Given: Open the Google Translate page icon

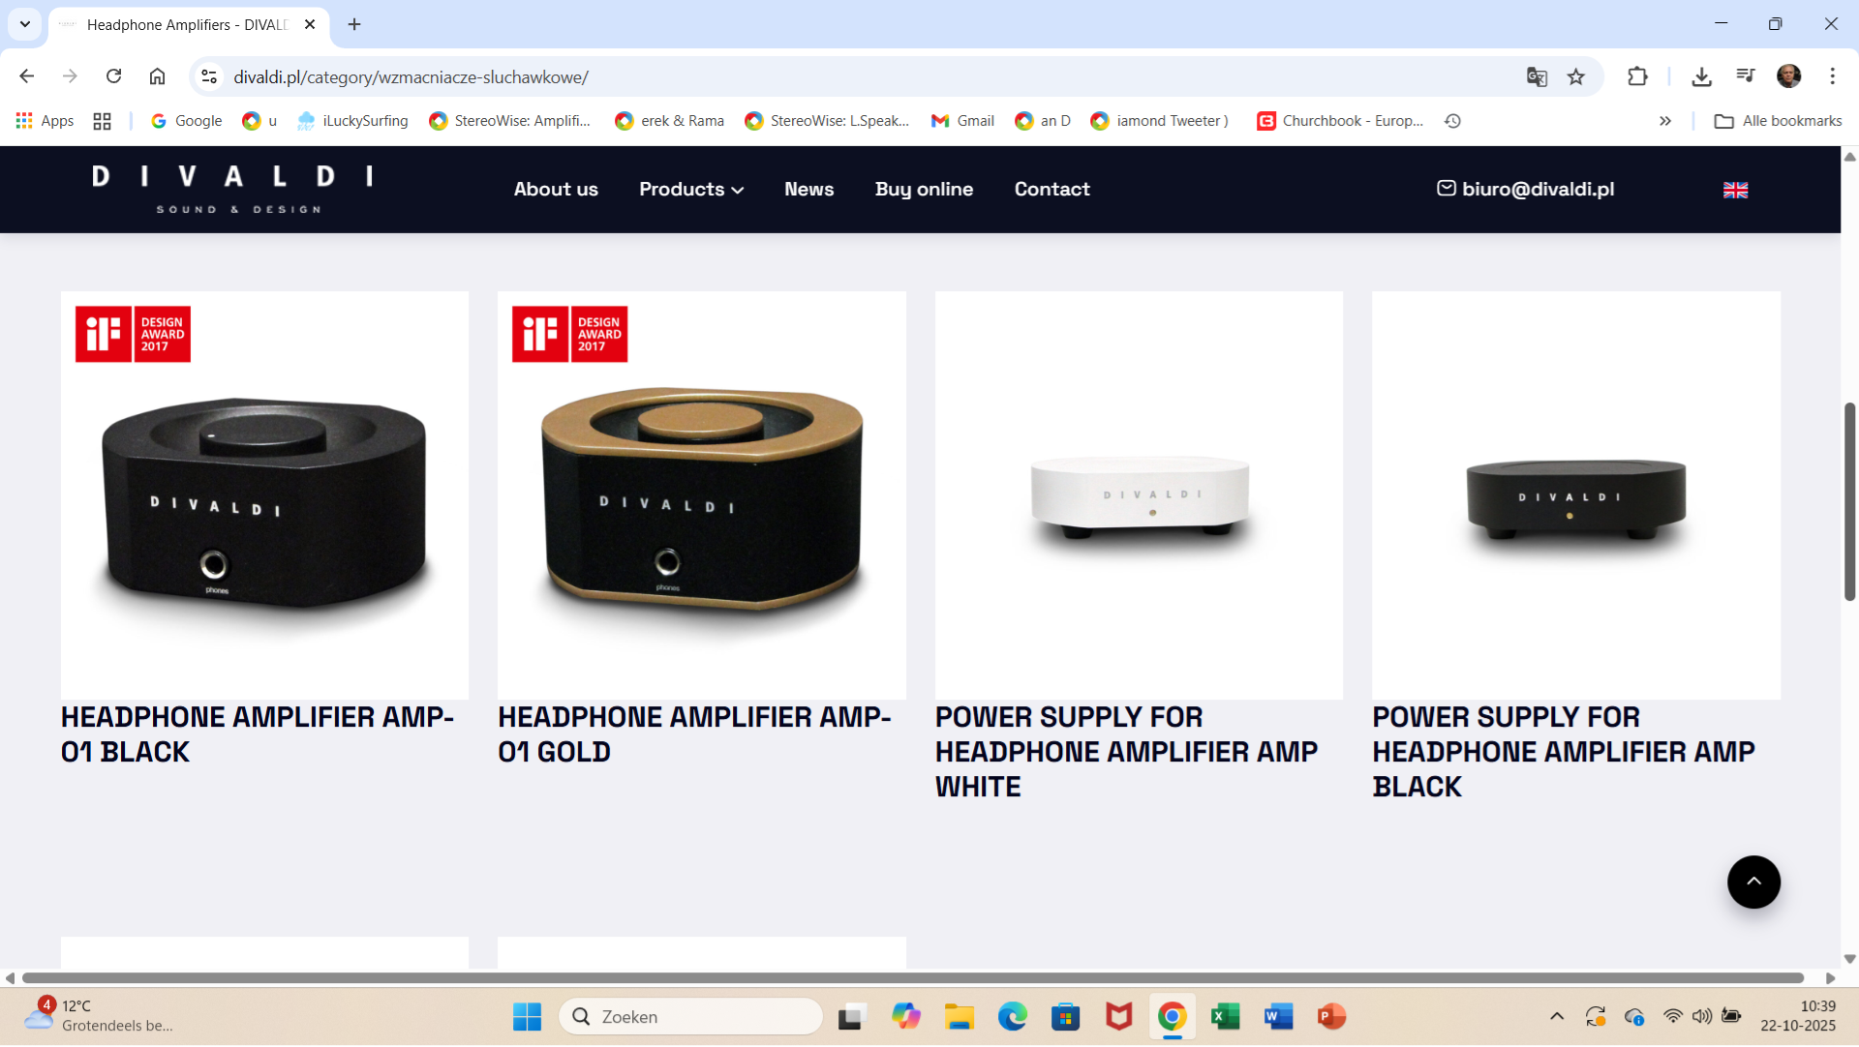Looking at the screenshot, I should click(x=1537, y=77).
